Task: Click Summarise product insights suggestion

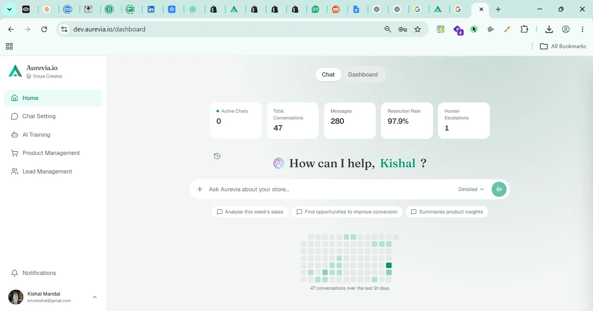Action: (447, 212)
